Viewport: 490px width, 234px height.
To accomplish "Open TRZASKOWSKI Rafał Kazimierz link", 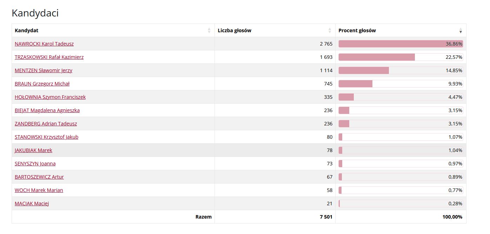I will (49, 57).
